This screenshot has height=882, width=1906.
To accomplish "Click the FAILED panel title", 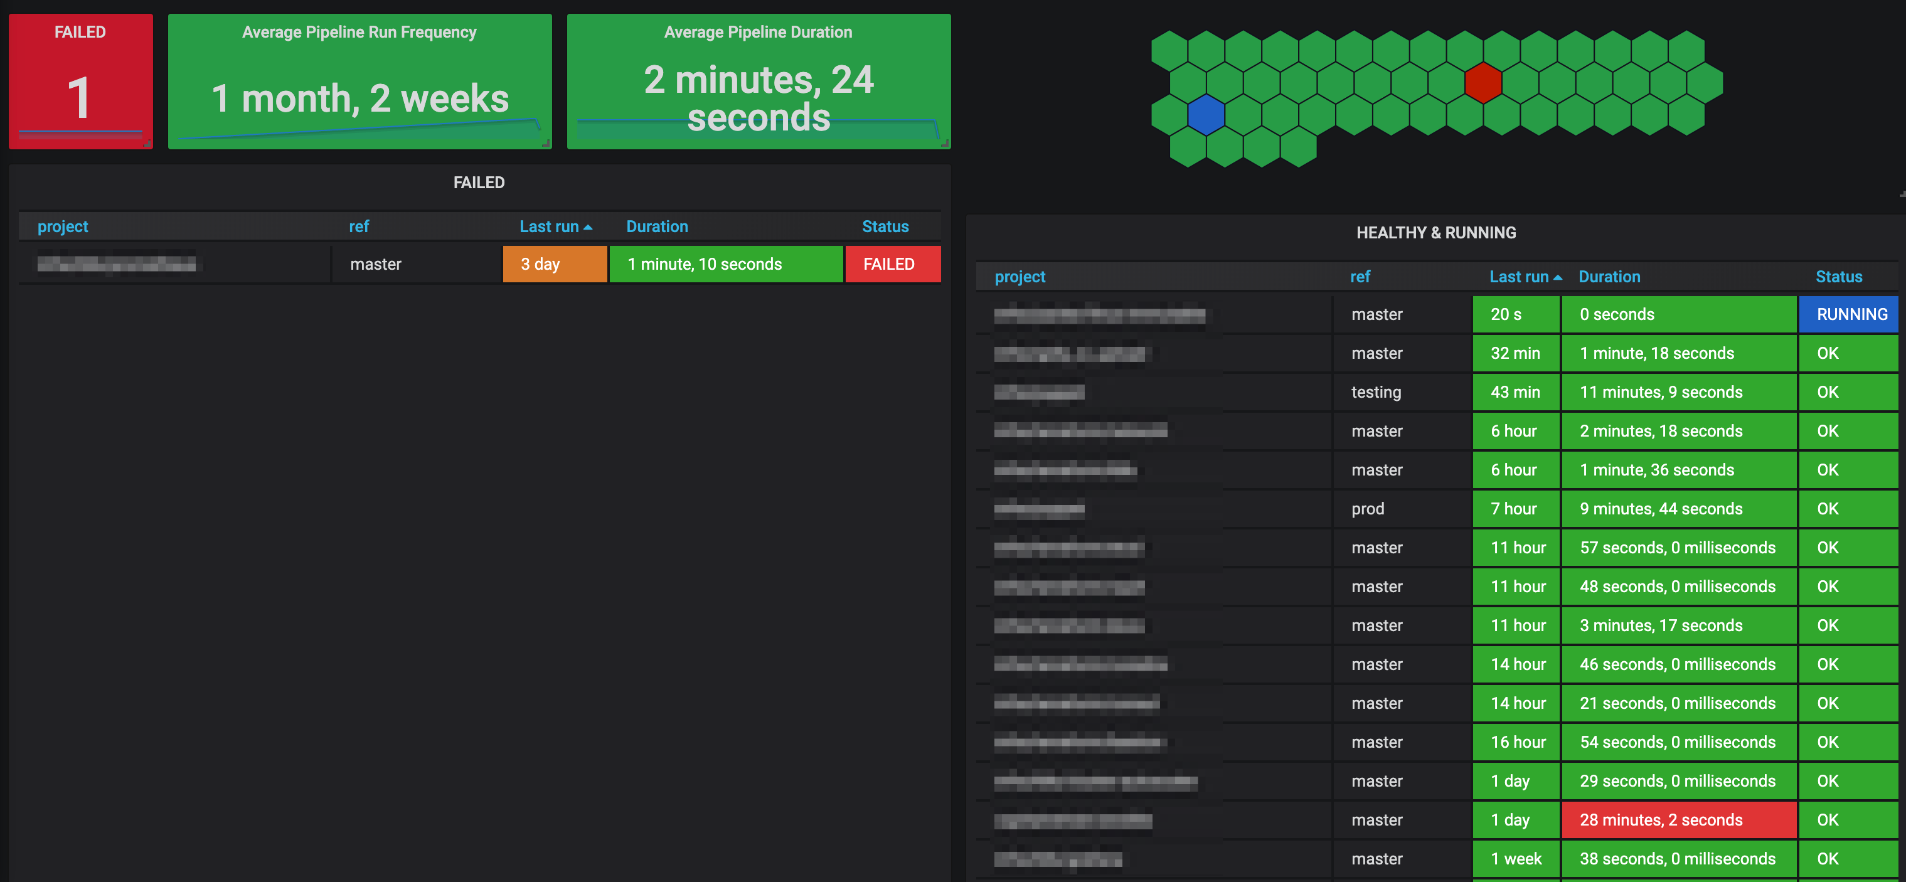I will click(x=479, y=182).
